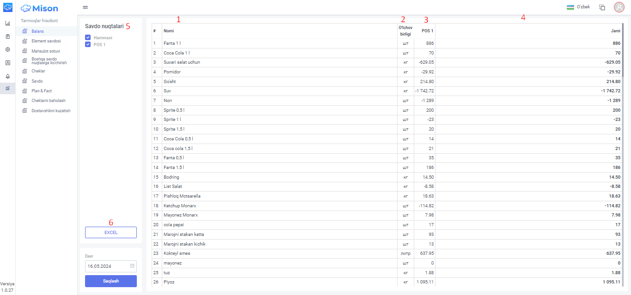This screenshot has height=295, width=631.
Task: Click the copy-layout icon beside language selector
Action: [x=602, y=7]
